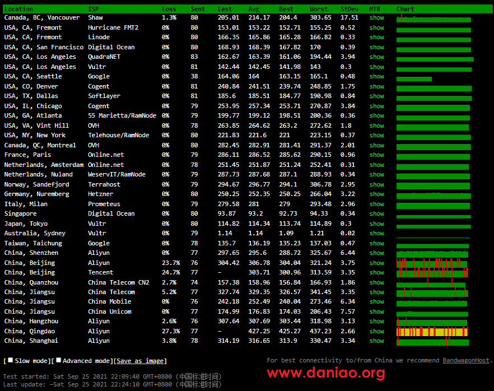The width and height of the screenshot is (494, 391).
Task: Click the Norway, Sandefjord location cell
Action: coord(36,184)
